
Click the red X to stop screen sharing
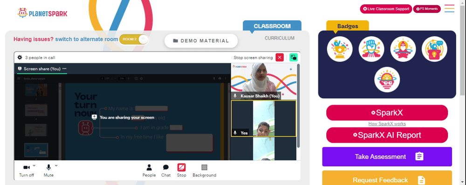pyautogui.click(x=280, y=58)
